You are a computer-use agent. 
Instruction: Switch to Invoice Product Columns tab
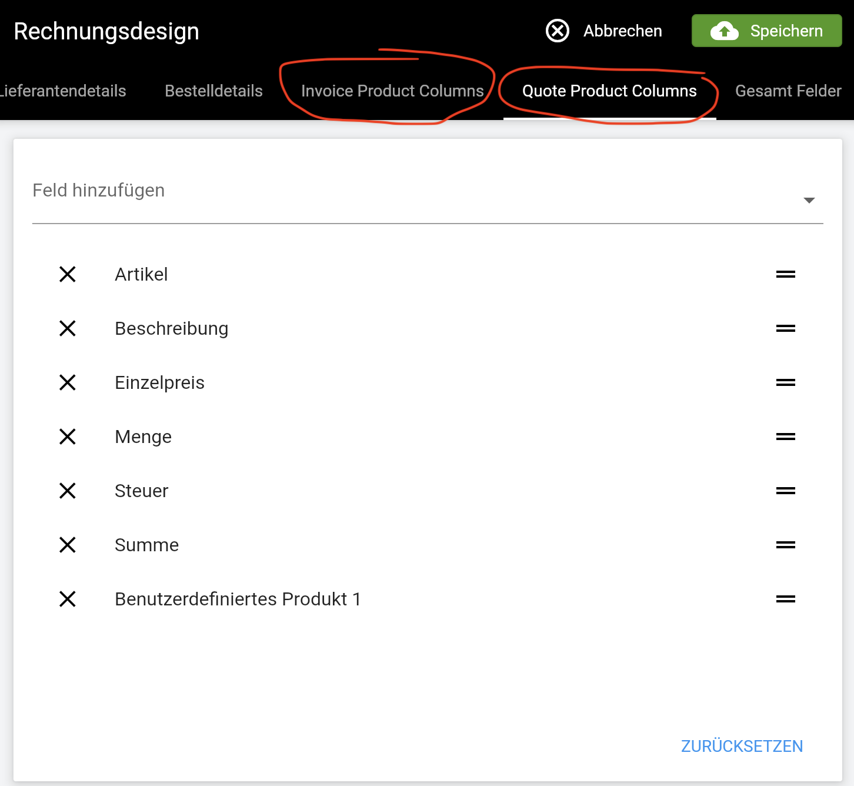(x=392, y=91)
